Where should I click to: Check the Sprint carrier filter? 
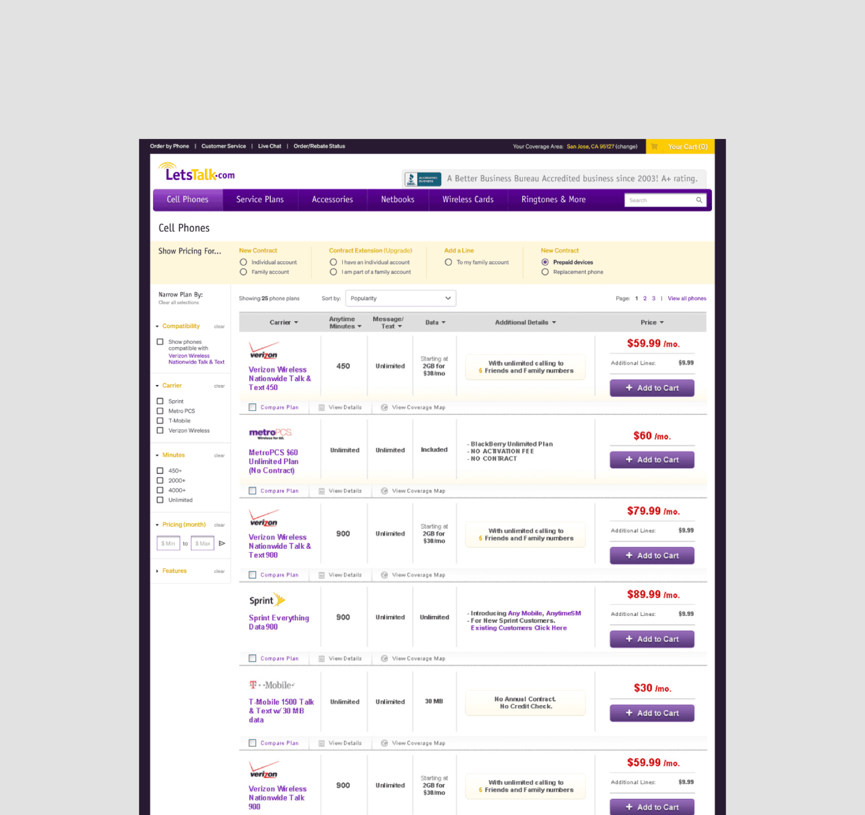(x=160, y=401)
